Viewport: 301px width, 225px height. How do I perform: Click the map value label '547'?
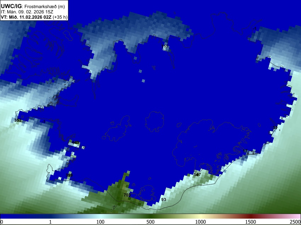click(197, 175)
